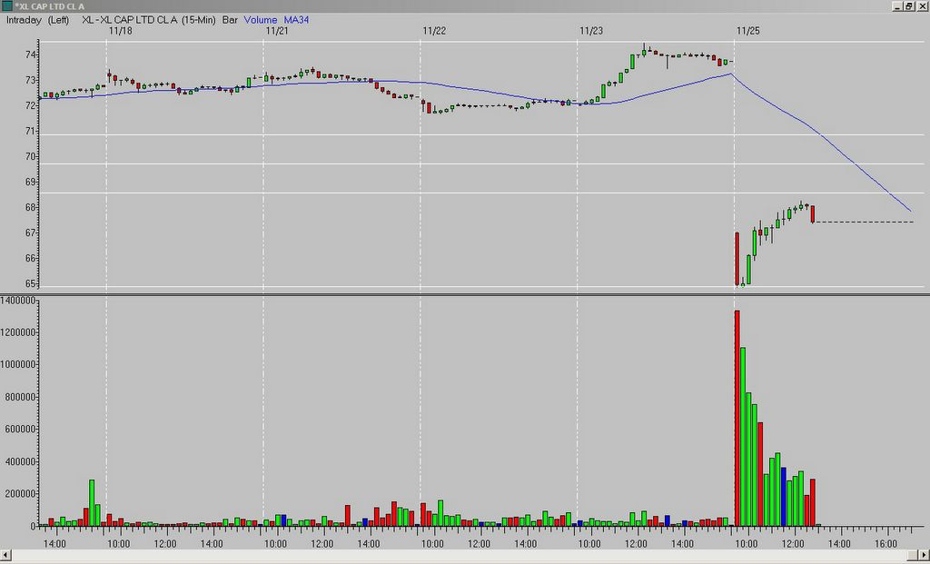
Task: Click the '72' price axis label
Action: (30, 106)
